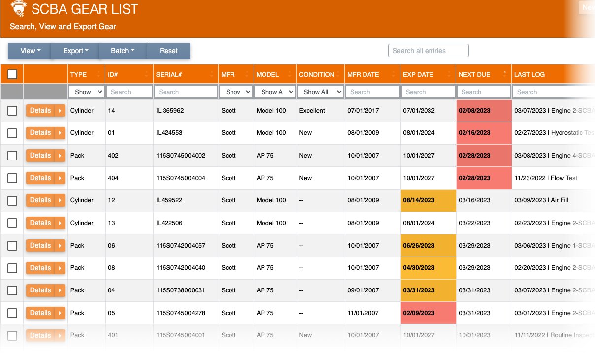The height and width of the screenshot is (353, 595).
Task: Click the SCBA firefighter mask logo
Action: pos(18,8)
